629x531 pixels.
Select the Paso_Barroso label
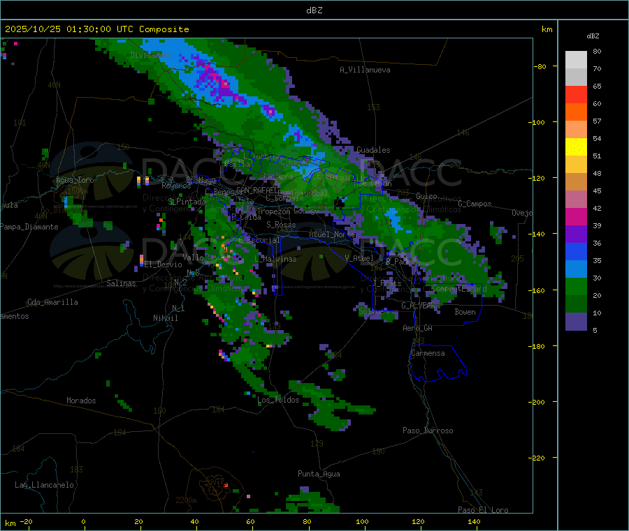[428, 431]
